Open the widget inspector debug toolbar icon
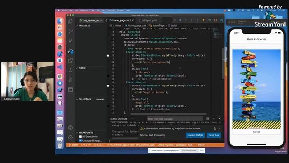This screenshot has width=289, height=163. [221, 20]
